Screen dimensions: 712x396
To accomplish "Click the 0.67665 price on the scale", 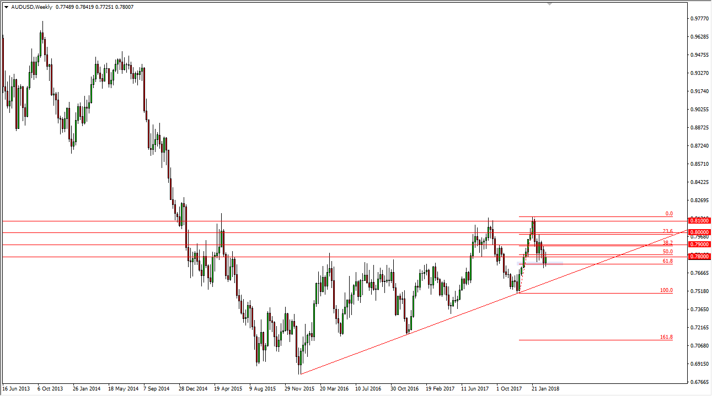I will pos(699,382).
